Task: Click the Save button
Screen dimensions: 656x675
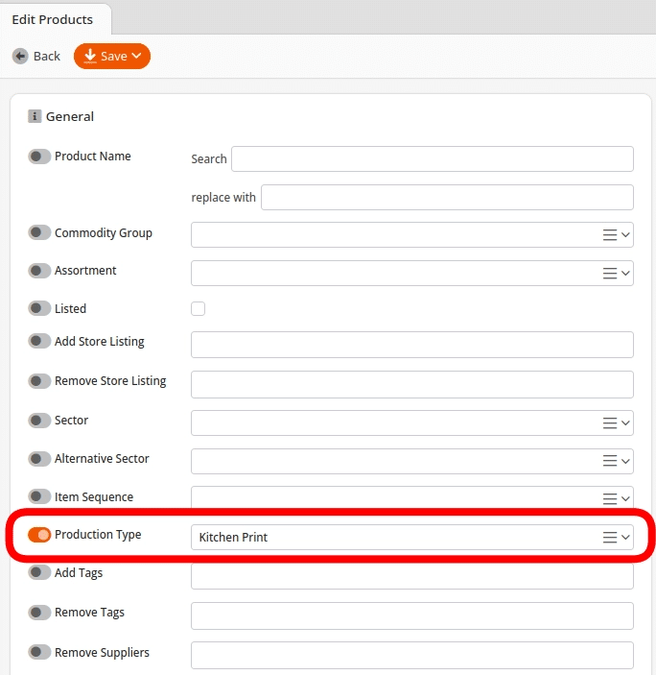Action: pos(112,57)
